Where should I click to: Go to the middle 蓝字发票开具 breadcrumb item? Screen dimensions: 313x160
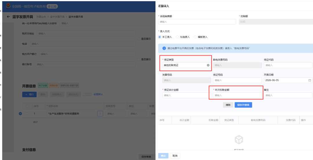(x=57, y=17)
